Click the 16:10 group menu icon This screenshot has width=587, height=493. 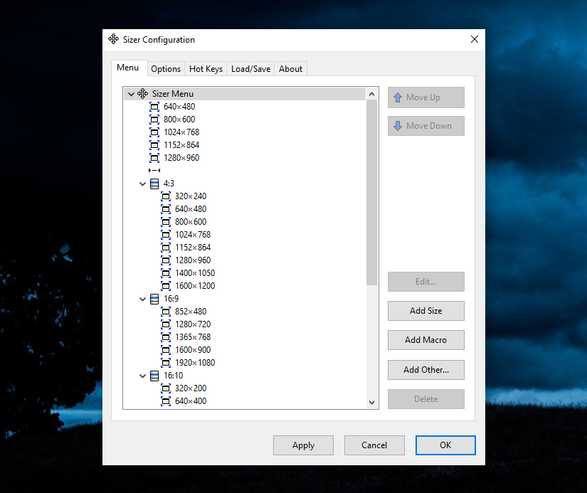coord(154,376)
